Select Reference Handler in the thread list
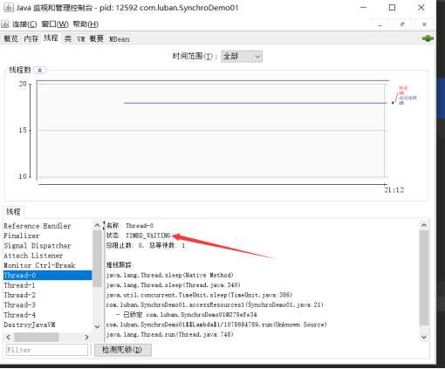Image resolution: width=445 pixels, height=369 pixels. 48,226
